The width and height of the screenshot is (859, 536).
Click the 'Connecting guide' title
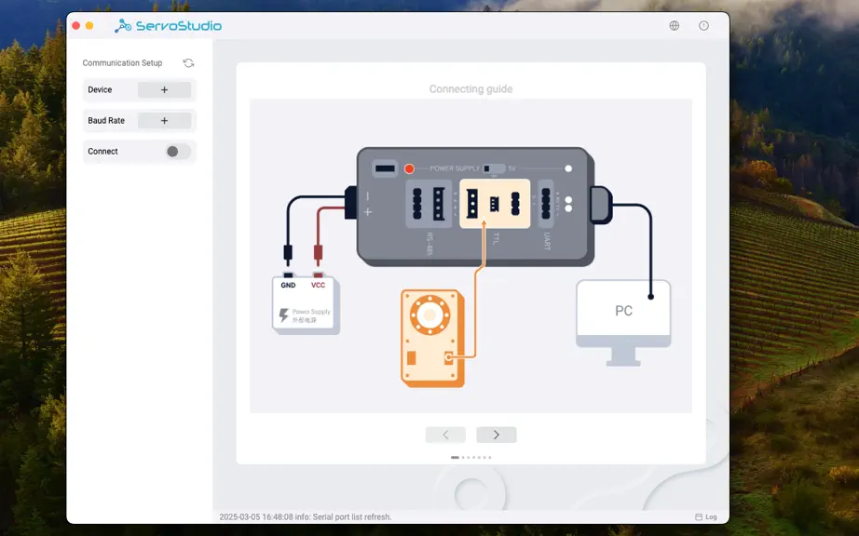(x=471, y=88)
